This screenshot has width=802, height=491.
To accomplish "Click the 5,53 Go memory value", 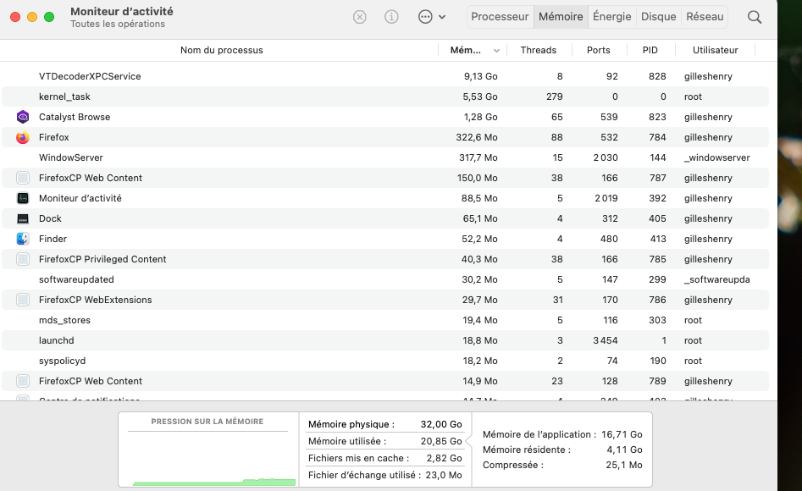I will click(x=480, y=97).
